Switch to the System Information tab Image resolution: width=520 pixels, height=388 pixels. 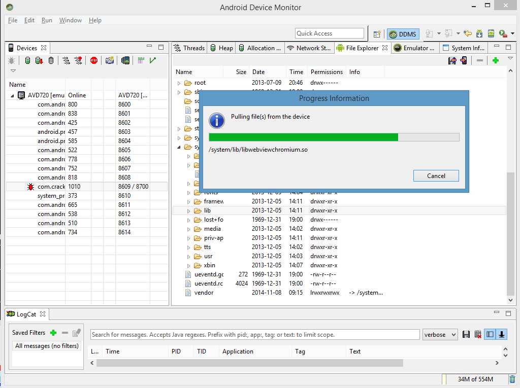(464, 48)
